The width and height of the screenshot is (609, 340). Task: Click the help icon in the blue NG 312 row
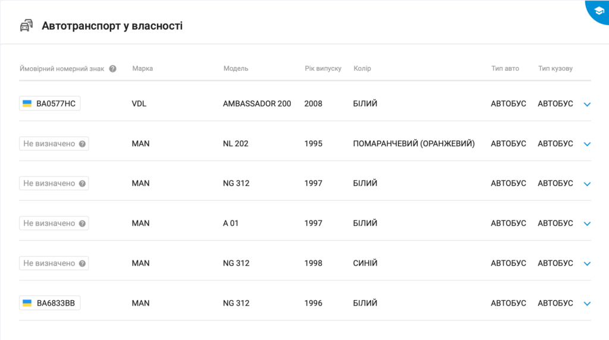coord(82,263)
